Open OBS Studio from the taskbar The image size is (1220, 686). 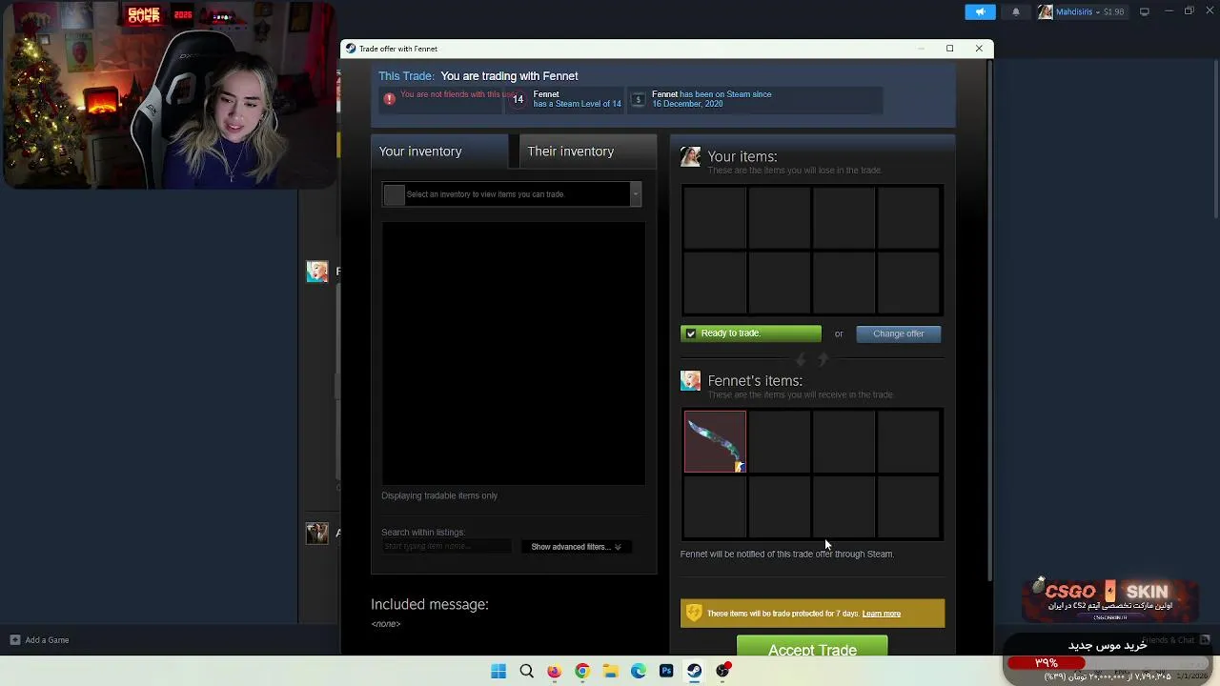(x=723, y=671)
